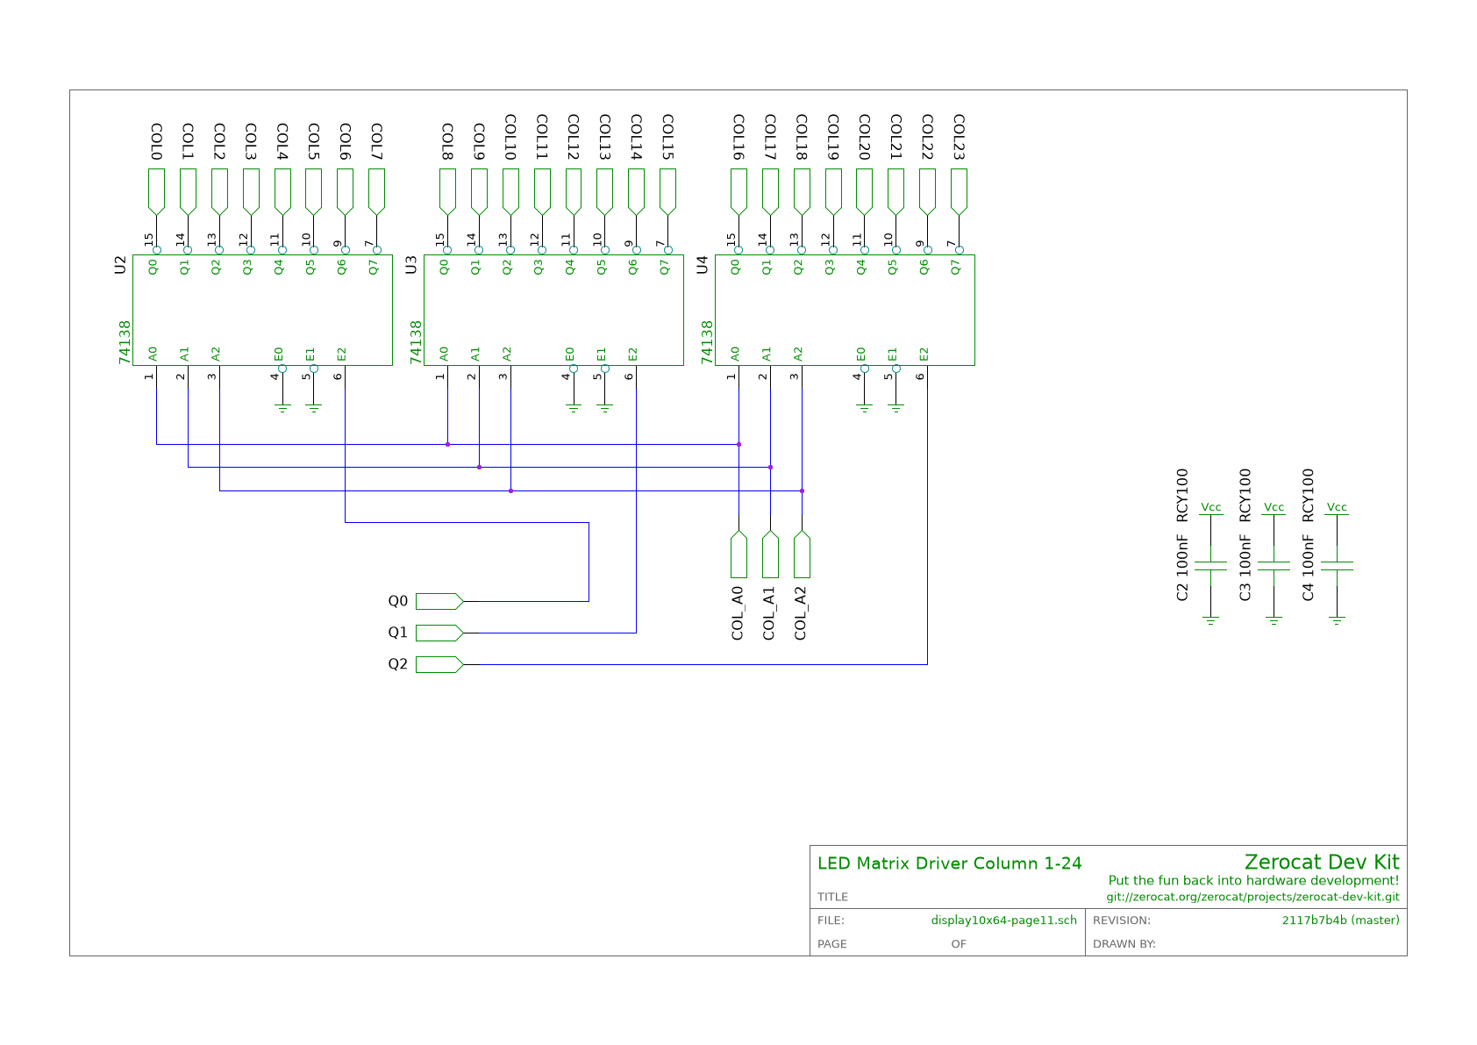Select the C4 100nF capacitor symbol
The height and width of the screenshot is (1045, 1477).
pos(1337,566)
